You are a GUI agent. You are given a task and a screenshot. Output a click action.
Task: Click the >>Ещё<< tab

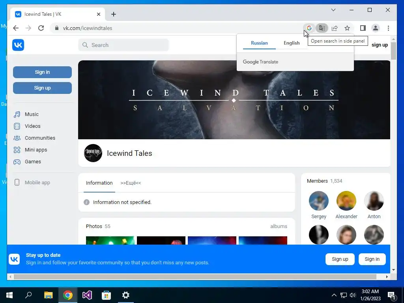(x=131, y=183)
